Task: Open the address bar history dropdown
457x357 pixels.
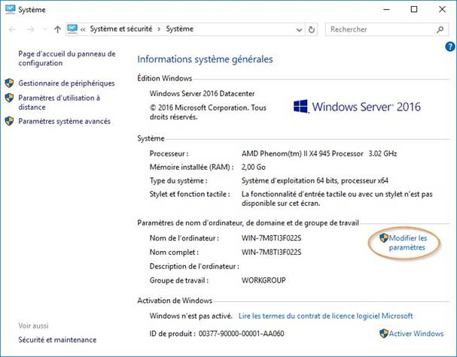Action: pyautogui.click(x=299, y=29)
